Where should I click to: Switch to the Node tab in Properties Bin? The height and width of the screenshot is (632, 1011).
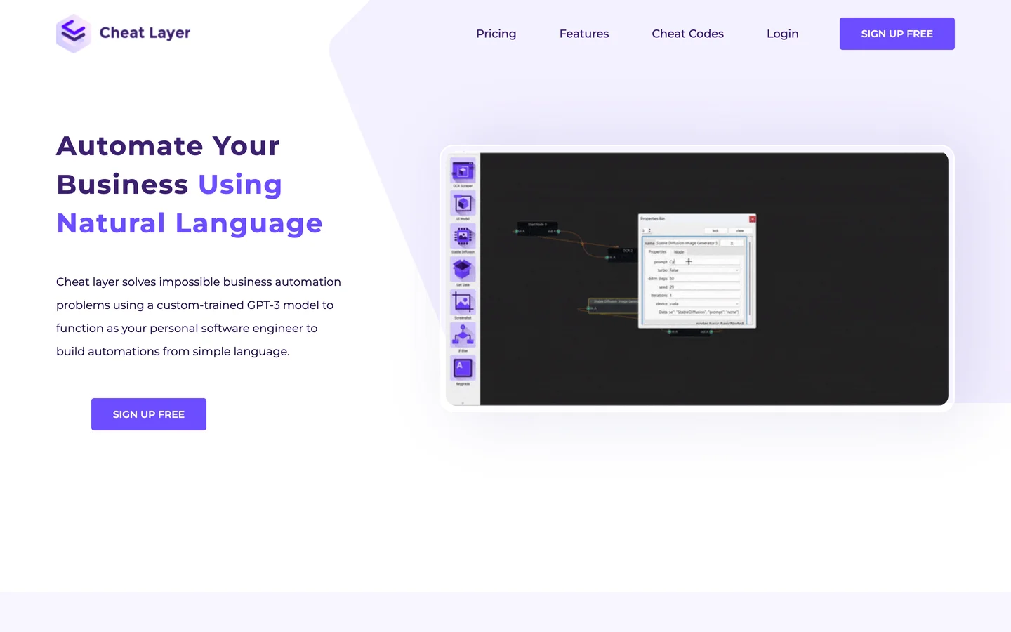(x=679, y=251)
